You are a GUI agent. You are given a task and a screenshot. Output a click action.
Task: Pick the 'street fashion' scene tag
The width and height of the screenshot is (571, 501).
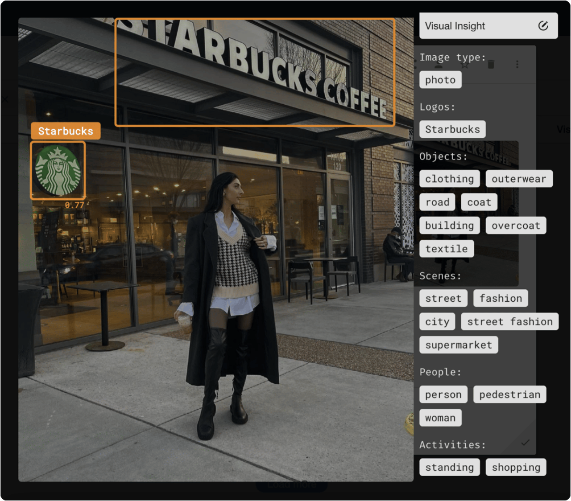[x=509, y=321]
